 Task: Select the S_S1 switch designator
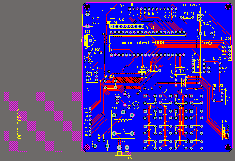coord(94,68)
